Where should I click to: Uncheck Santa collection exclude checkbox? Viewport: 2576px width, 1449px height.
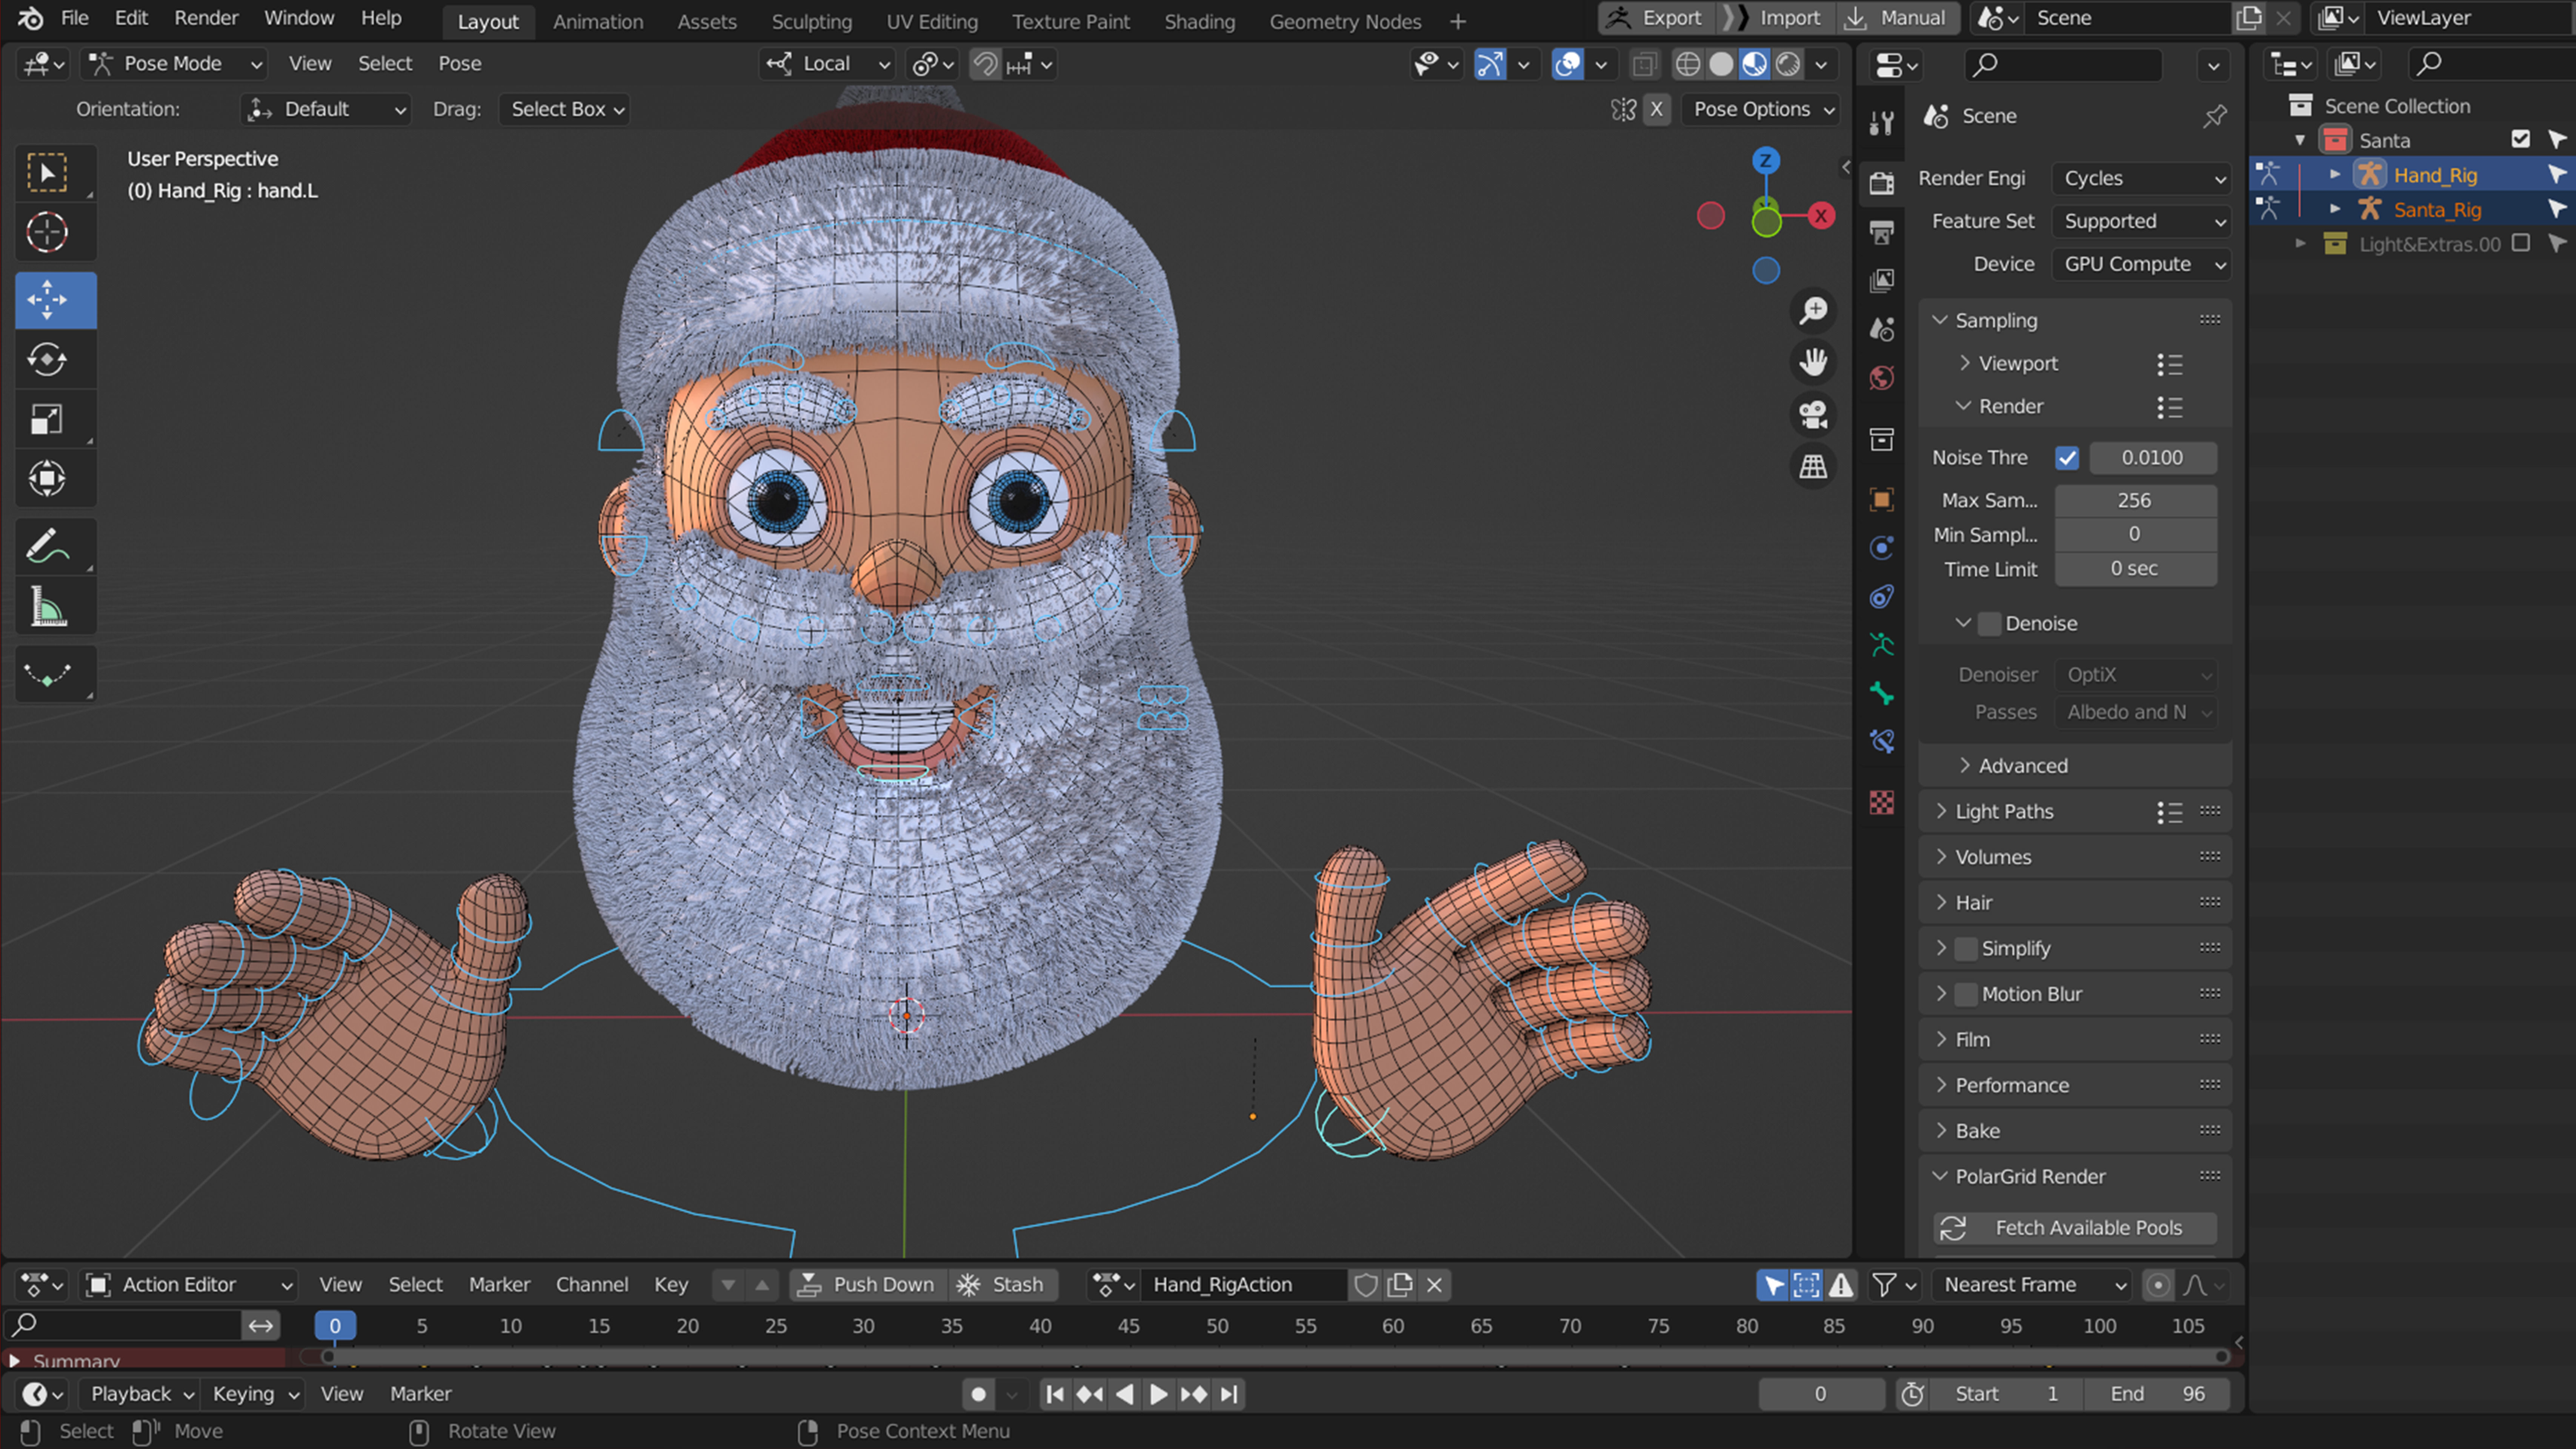(x=2520, y=140)
